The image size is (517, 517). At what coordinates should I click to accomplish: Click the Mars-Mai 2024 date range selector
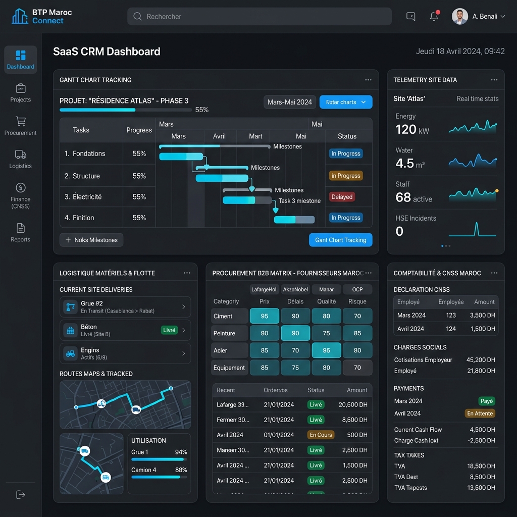coord(290,102)
